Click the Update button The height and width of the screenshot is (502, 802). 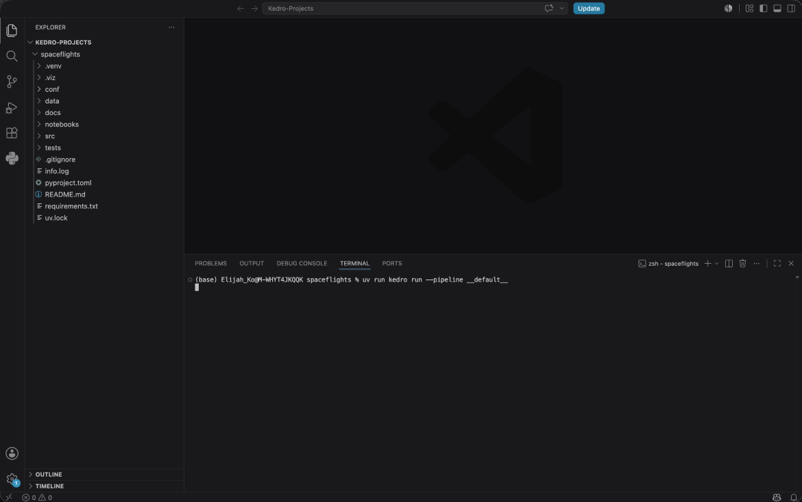(589, 8)
